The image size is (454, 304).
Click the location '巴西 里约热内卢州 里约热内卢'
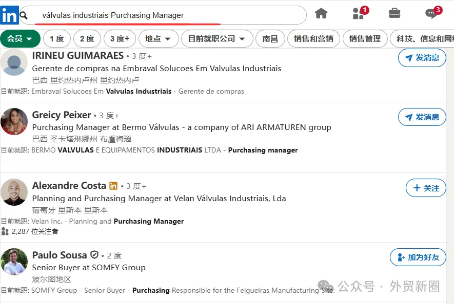click(x=86, y=80)
